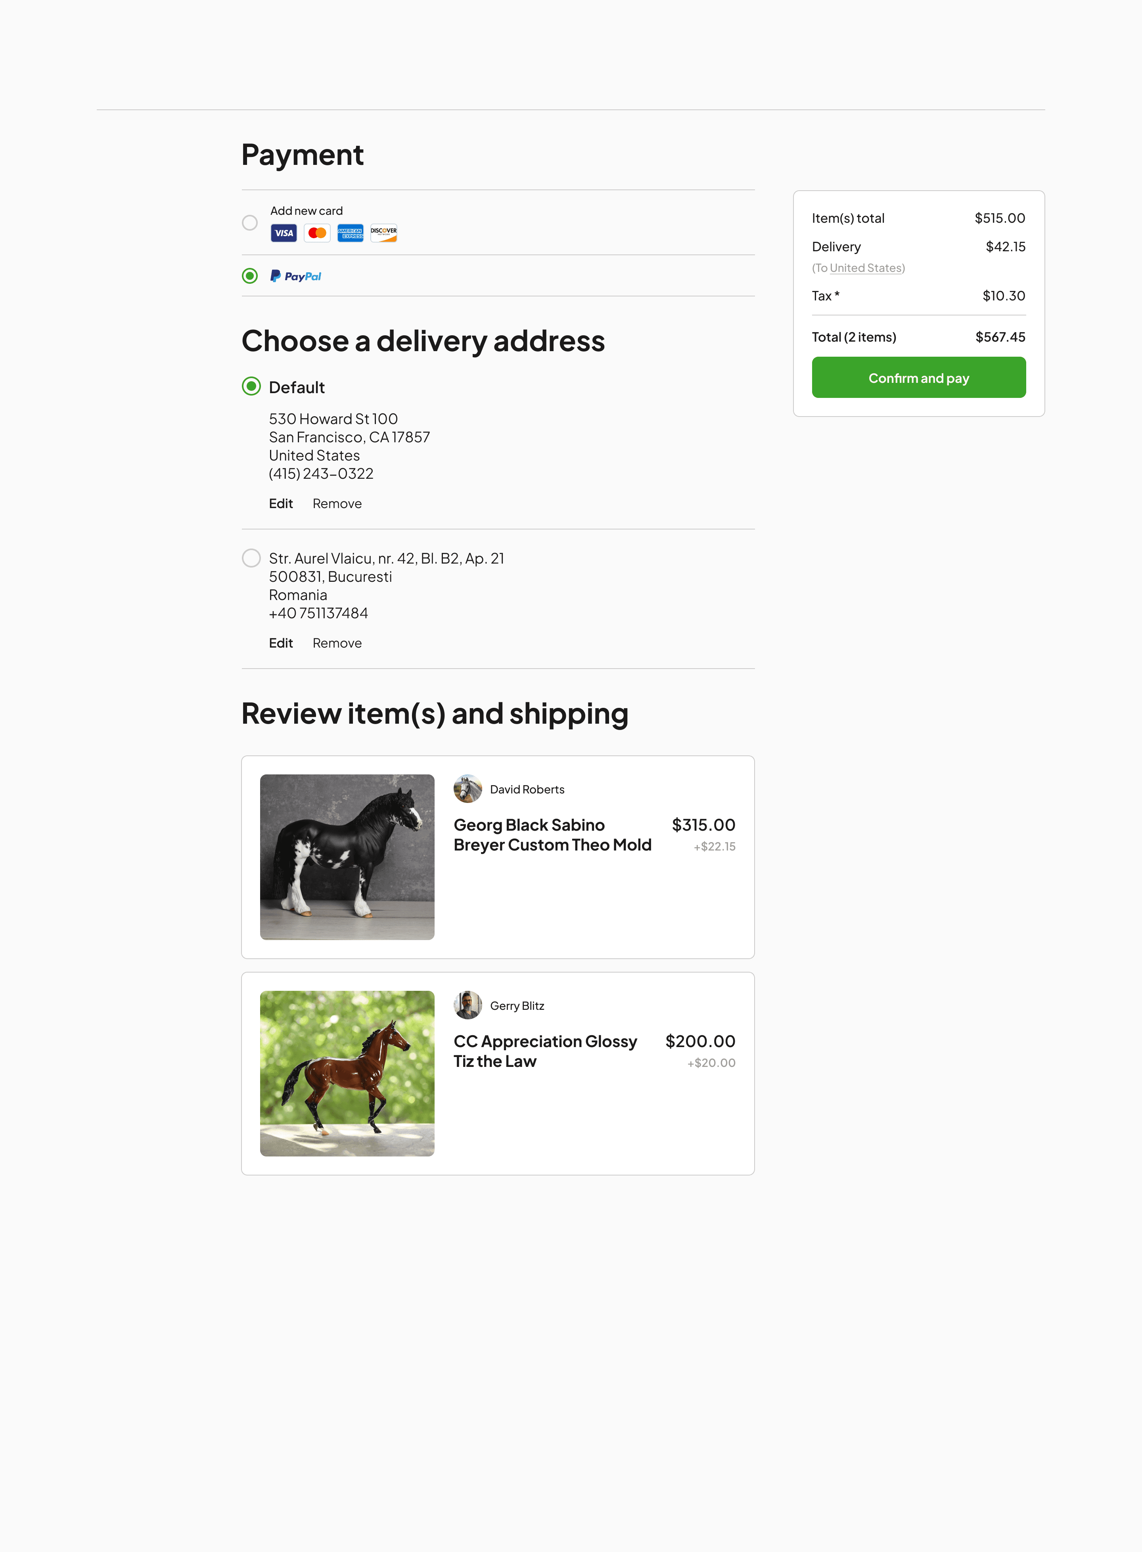1142x1552 pixels.
Task: Select the Romania address radio button
Action: tap(251, 558)
